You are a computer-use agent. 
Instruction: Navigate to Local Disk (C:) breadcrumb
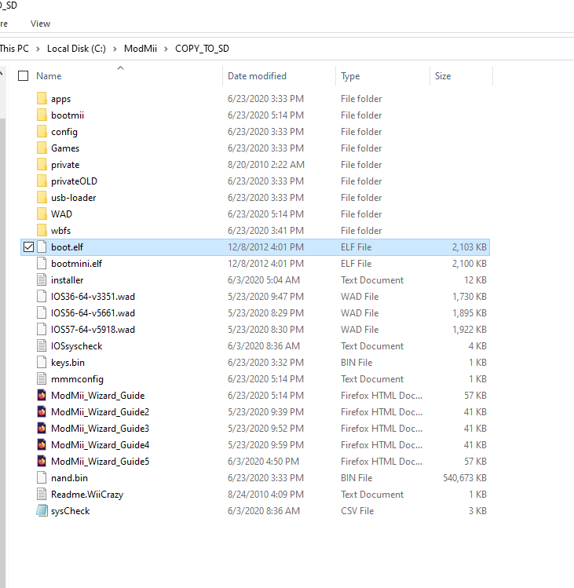(x=76, y=49)
